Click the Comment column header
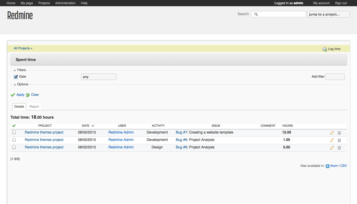 coord(268,126)
